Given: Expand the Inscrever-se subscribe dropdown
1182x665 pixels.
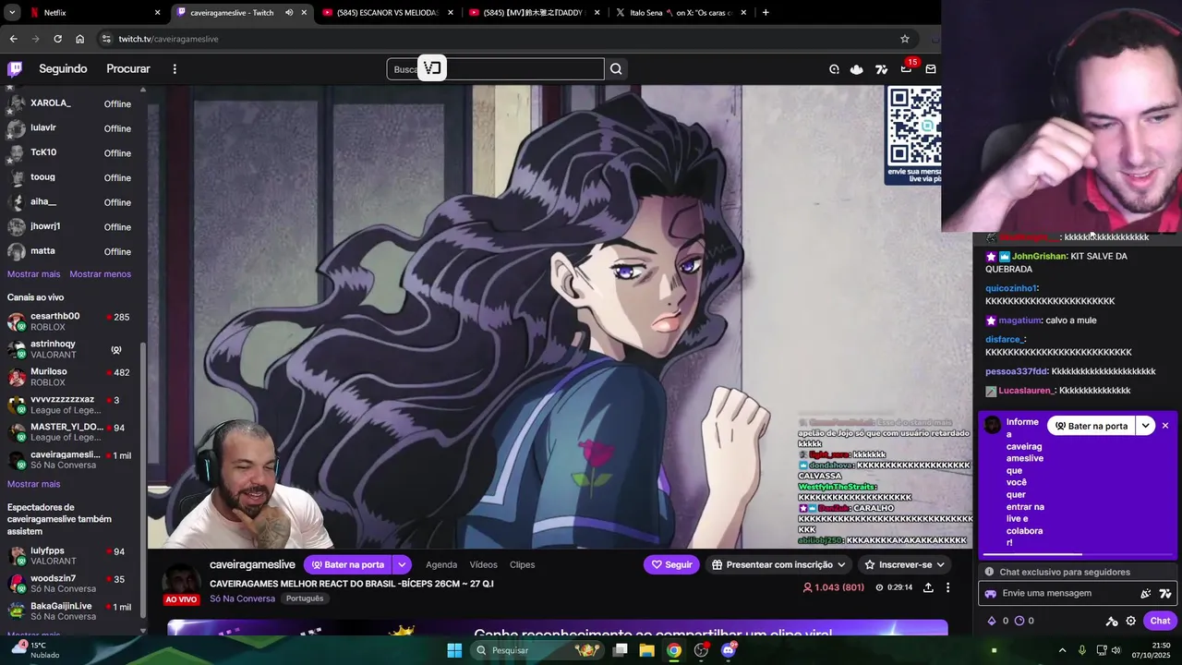Looking at the screenshot, I should (940, 564).
